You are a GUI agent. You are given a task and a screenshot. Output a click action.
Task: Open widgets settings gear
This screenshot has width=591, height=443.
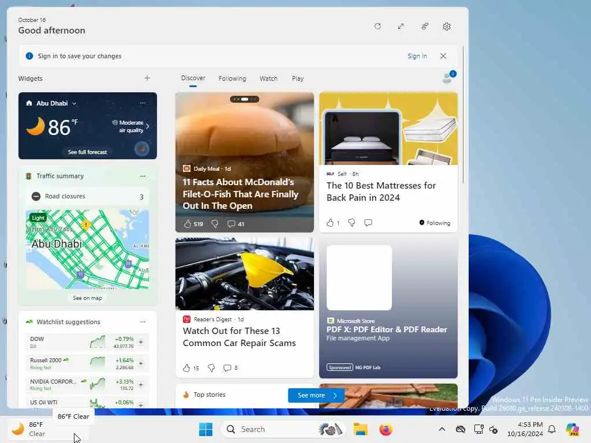447,27
